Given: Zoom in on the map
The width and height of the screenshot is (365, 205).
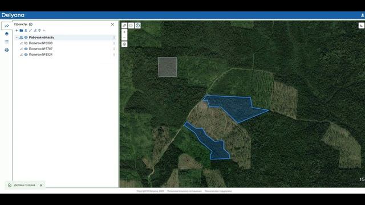Looking at the screenshot, I should [124, 32].
